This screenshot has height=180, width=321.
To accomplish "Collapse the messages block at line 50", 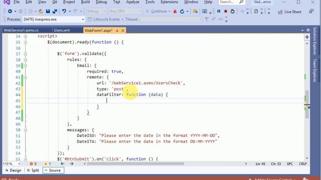I will (x=26, y=130).
